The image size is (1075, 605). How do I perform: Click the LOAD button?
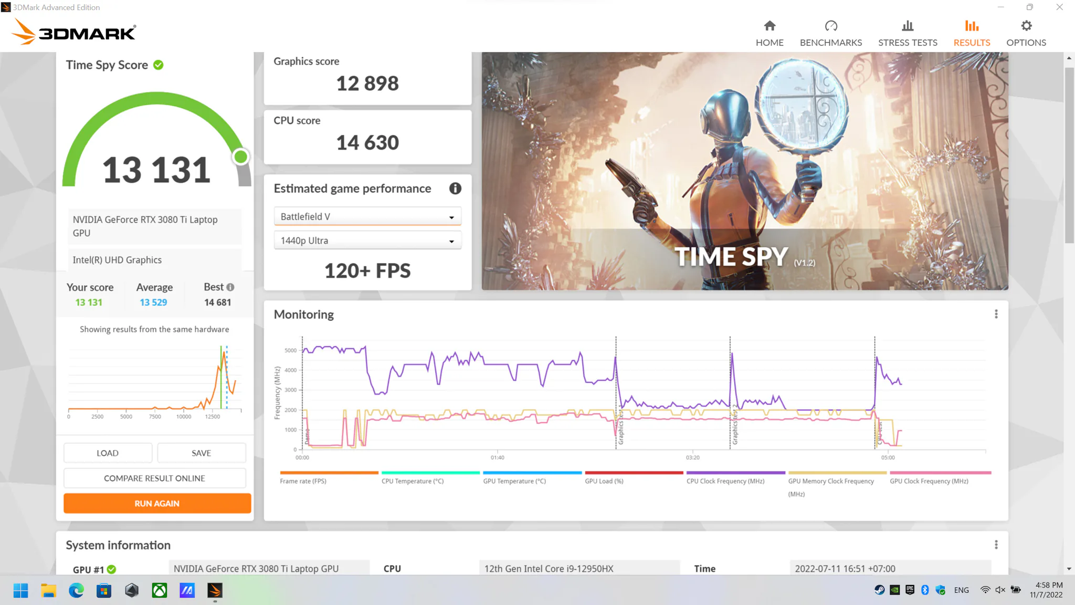click(108, 453)
